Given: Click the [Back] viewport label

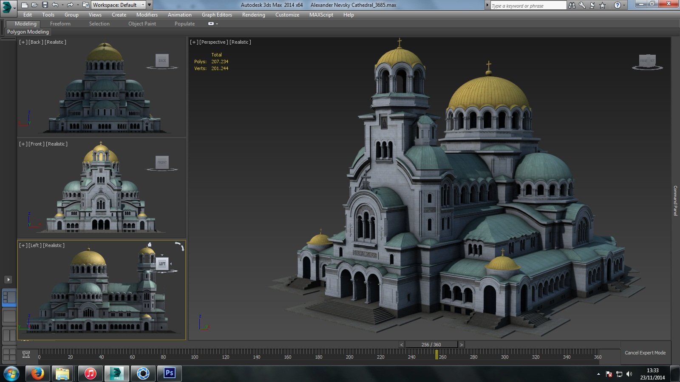Looking at the screenshot, I should pos(36,42).
